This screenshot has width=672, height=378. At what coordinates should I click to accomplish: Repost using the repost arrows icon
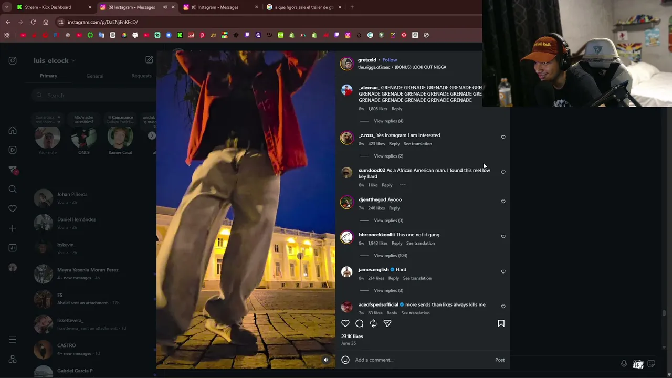point(373,323)
